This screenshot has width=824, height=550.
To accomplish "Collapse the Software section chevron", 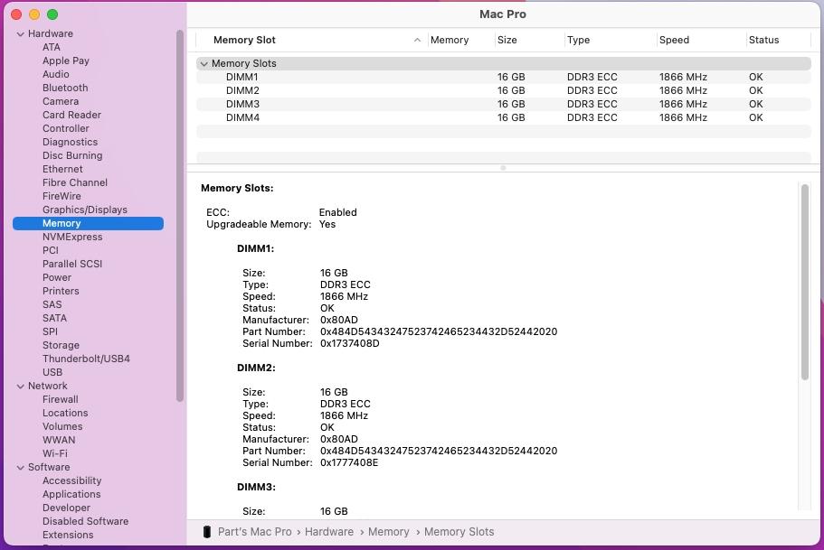I will pyautogui.click(x=21, y=468).
